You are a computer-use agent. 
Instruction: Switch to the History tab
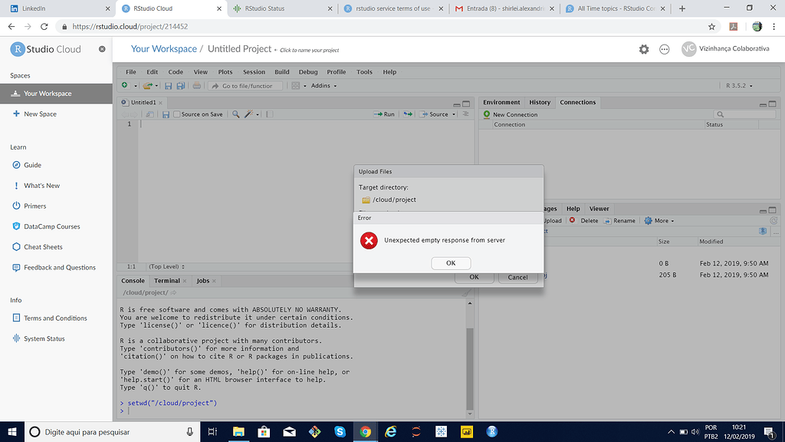point(540,102)
